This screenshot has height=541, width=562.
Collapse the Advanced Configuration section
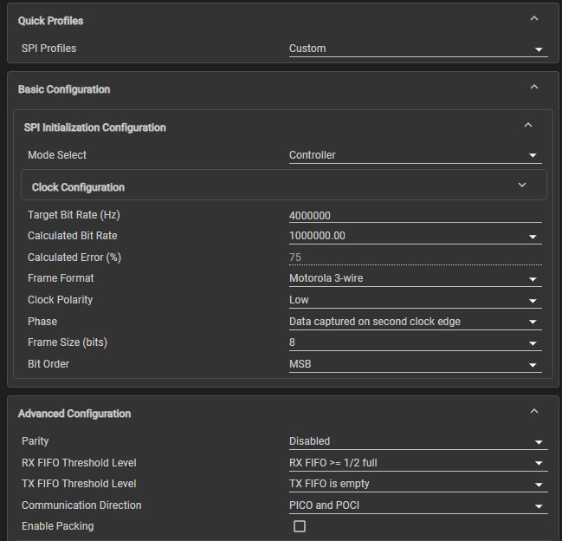(x=533, y=413)
